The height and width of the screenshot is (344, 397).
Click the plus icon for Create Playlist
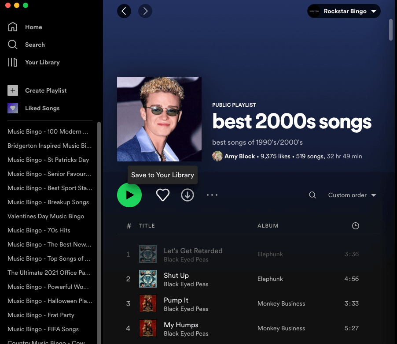(13, 90)
